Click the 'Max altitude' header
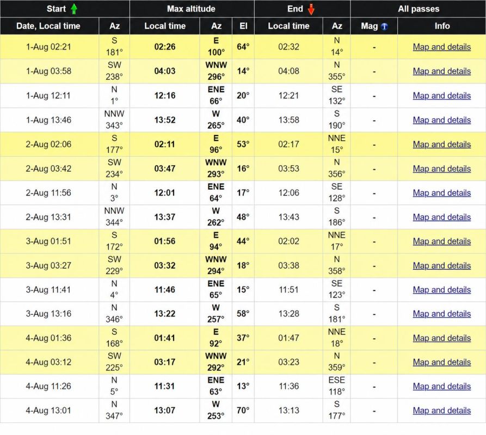The width and height of the screenshot is (486, 435). tap(191, 9)
